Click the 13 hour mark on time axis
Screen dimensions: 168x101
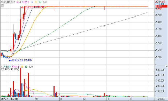[x=108, y=99]
